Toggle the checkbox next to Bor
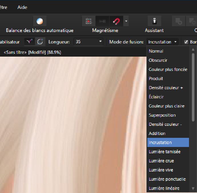This screenshot has width=197, height=193. pyautogui.click(x=186, y=42)
